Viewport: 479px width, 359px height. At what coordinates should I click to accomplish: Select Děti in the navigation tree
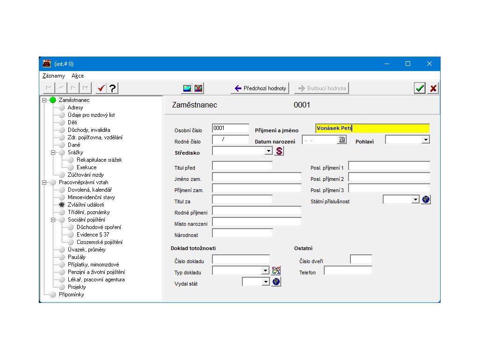pyautogui.click(x=73, y=122)
